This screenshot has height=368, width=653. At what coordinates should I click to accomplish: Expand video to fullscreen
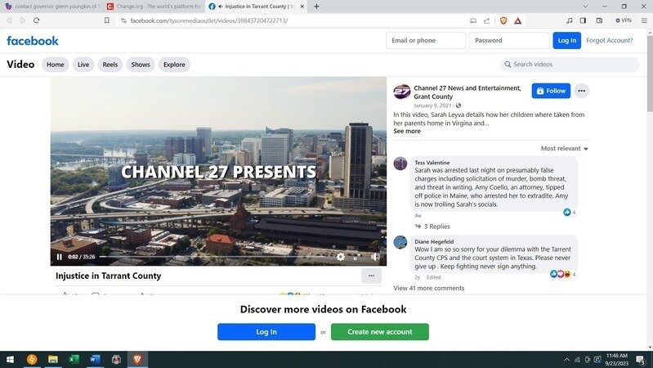(x=358, y=257)
